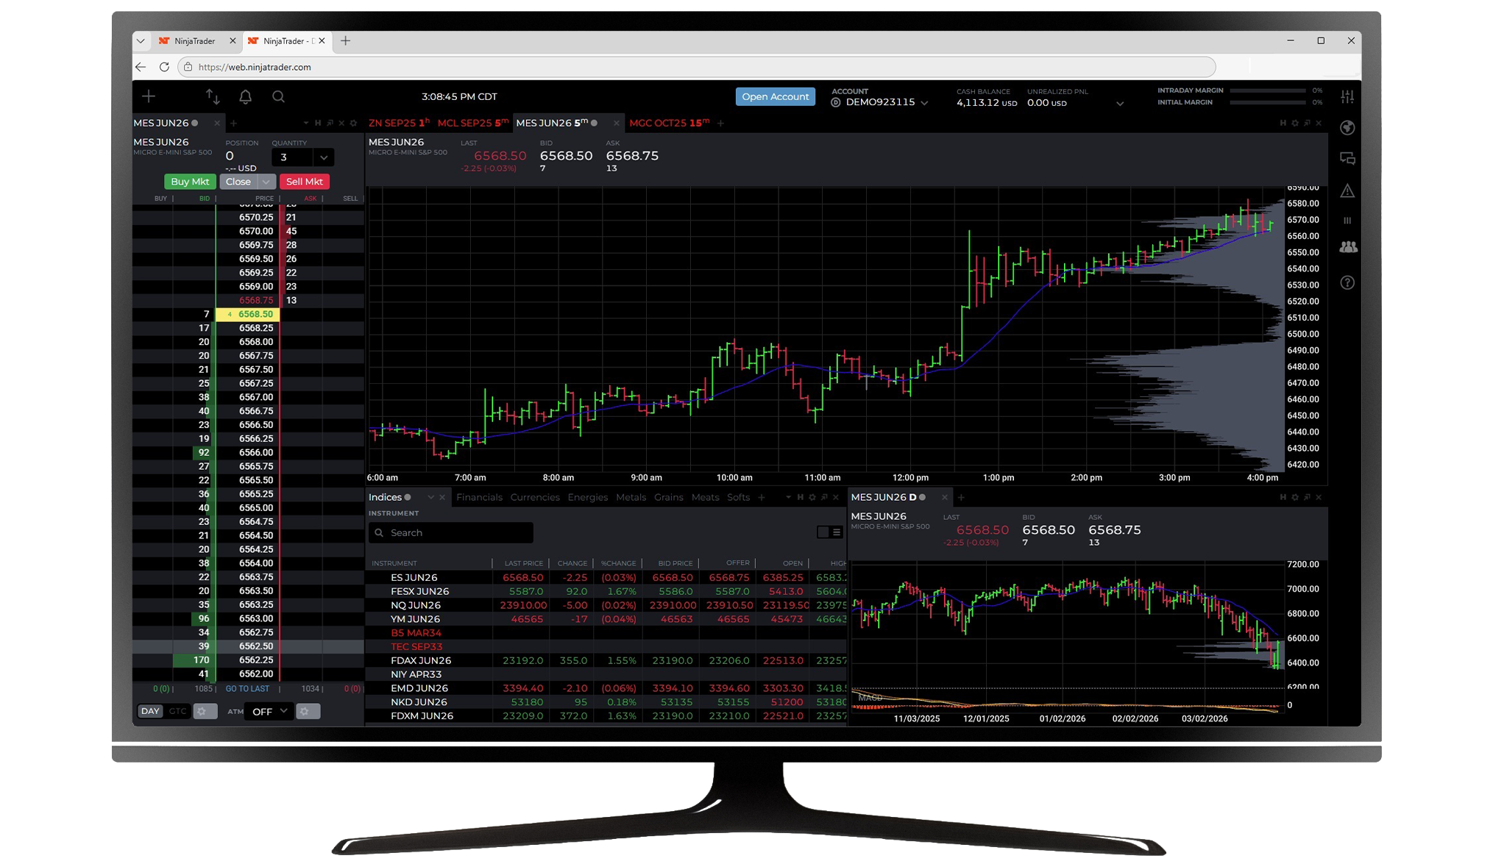Click the Buy Mkt button
Viewport: 1493px width, 864px height.
[x=190, y=182]
